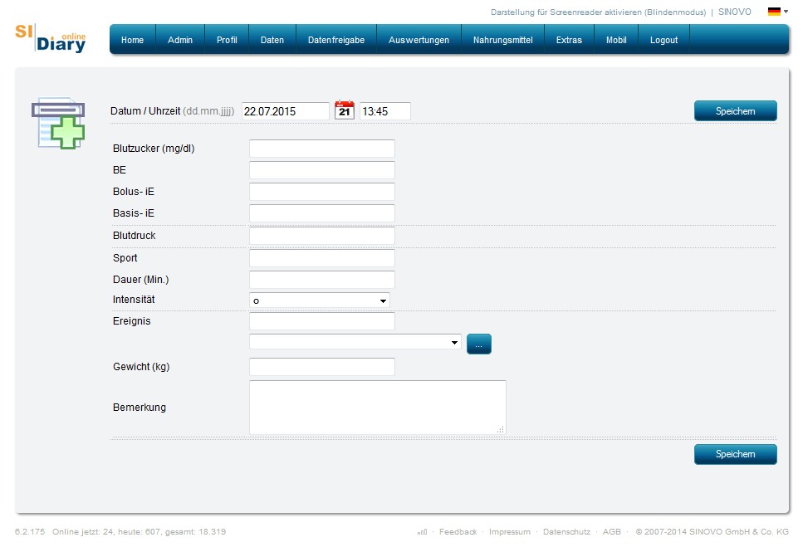Go to the Datenfreigabe menu item

click(x=335, y=40)
